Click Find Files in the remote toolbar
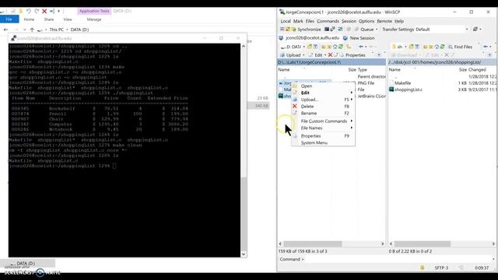The image size is (498, 280). tap(460, 47)
